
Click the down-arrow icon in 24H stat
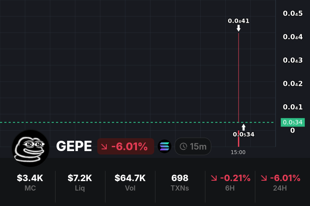264,178
